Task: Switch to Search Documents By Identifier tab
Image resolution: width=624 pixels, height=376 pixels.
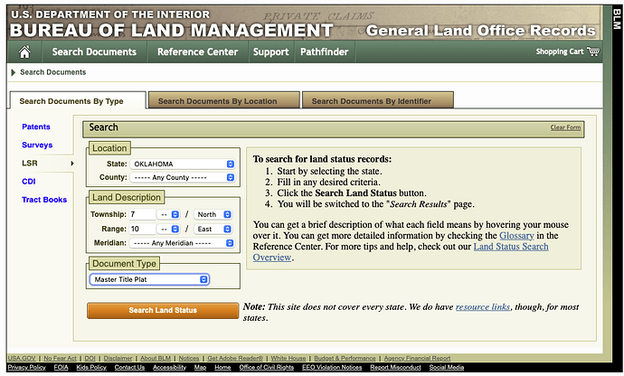Action: point(378,101)
